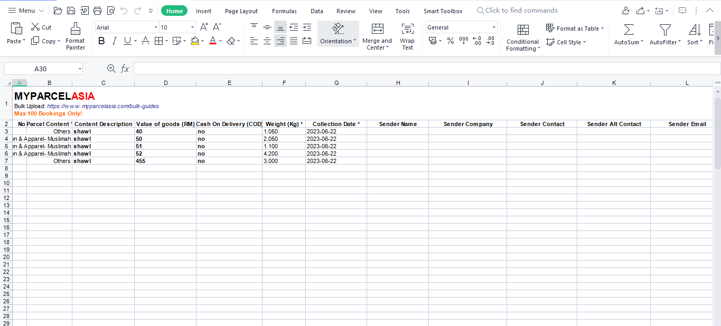Collapse the ribbon with chevron up

click(710, 11)
